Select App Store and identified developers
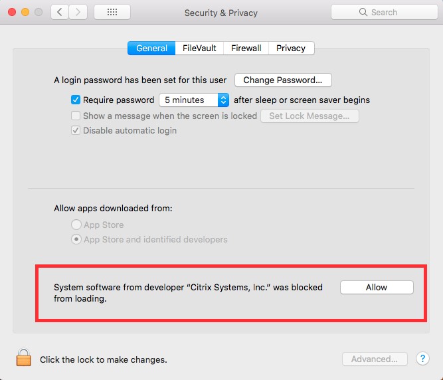This screenshot has width=443, height=380. point(76,239)
